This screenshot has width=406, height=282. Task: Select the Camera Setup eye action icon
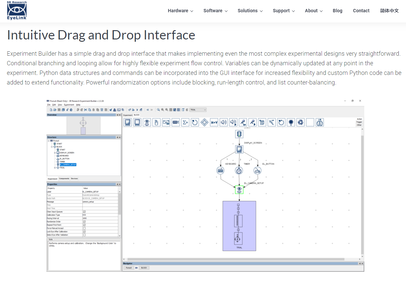click(147, 123)
